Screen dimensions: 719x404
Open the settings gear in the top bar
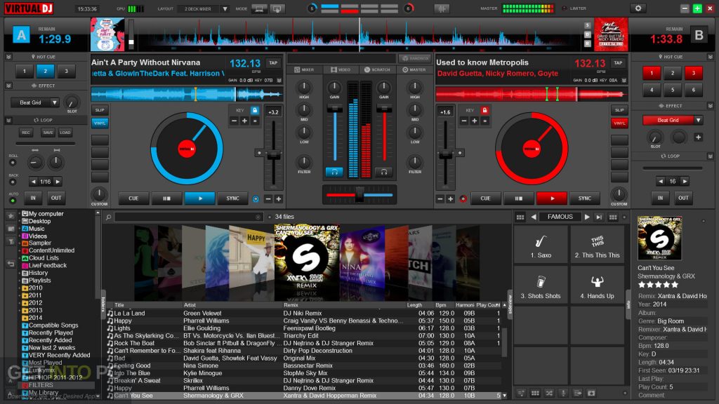(638, 8)
